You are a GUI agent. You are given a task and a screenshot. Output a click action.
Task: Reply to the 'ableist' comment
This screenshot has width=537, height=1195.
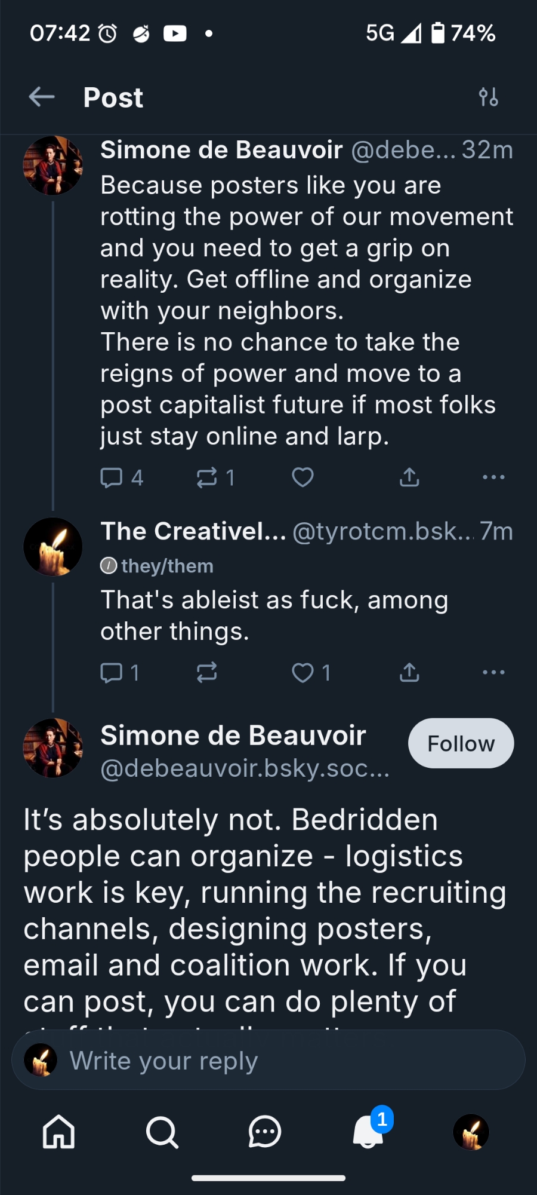tap(112, 673)
